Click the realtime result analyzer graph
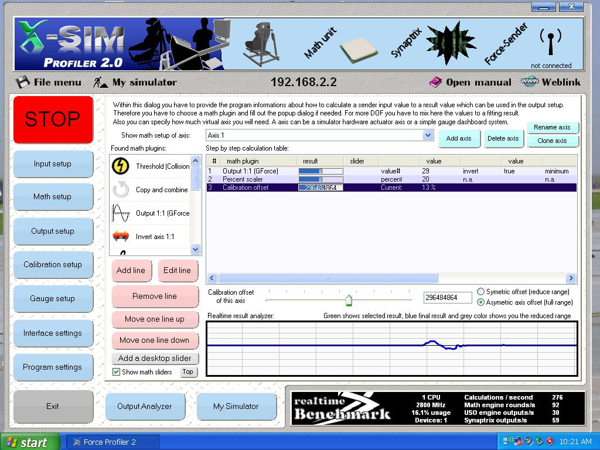Viewport: 600px width, 450px height. (392, 349)
